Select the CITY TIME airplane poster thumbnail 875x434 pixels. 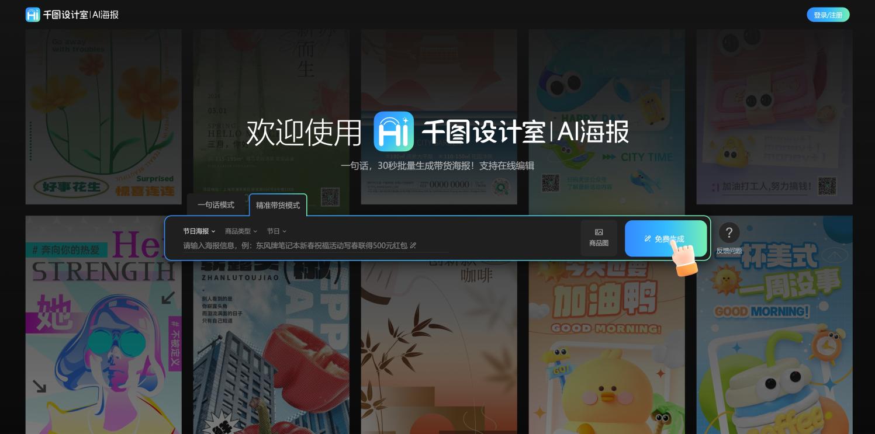click(607, 121)
